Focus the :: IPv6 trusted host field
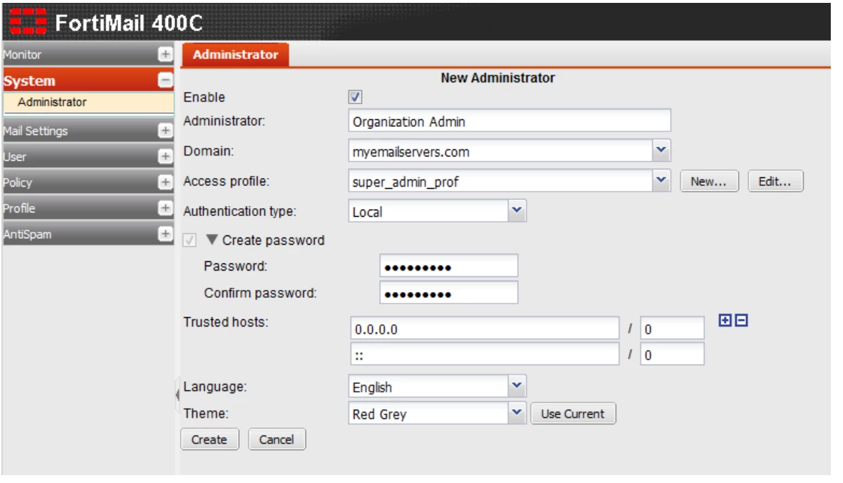843x483 pixels. pyautogui.click(x=485, y=355)
